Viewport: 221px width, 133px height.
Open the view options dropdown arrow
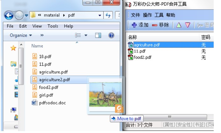[86, 35]
